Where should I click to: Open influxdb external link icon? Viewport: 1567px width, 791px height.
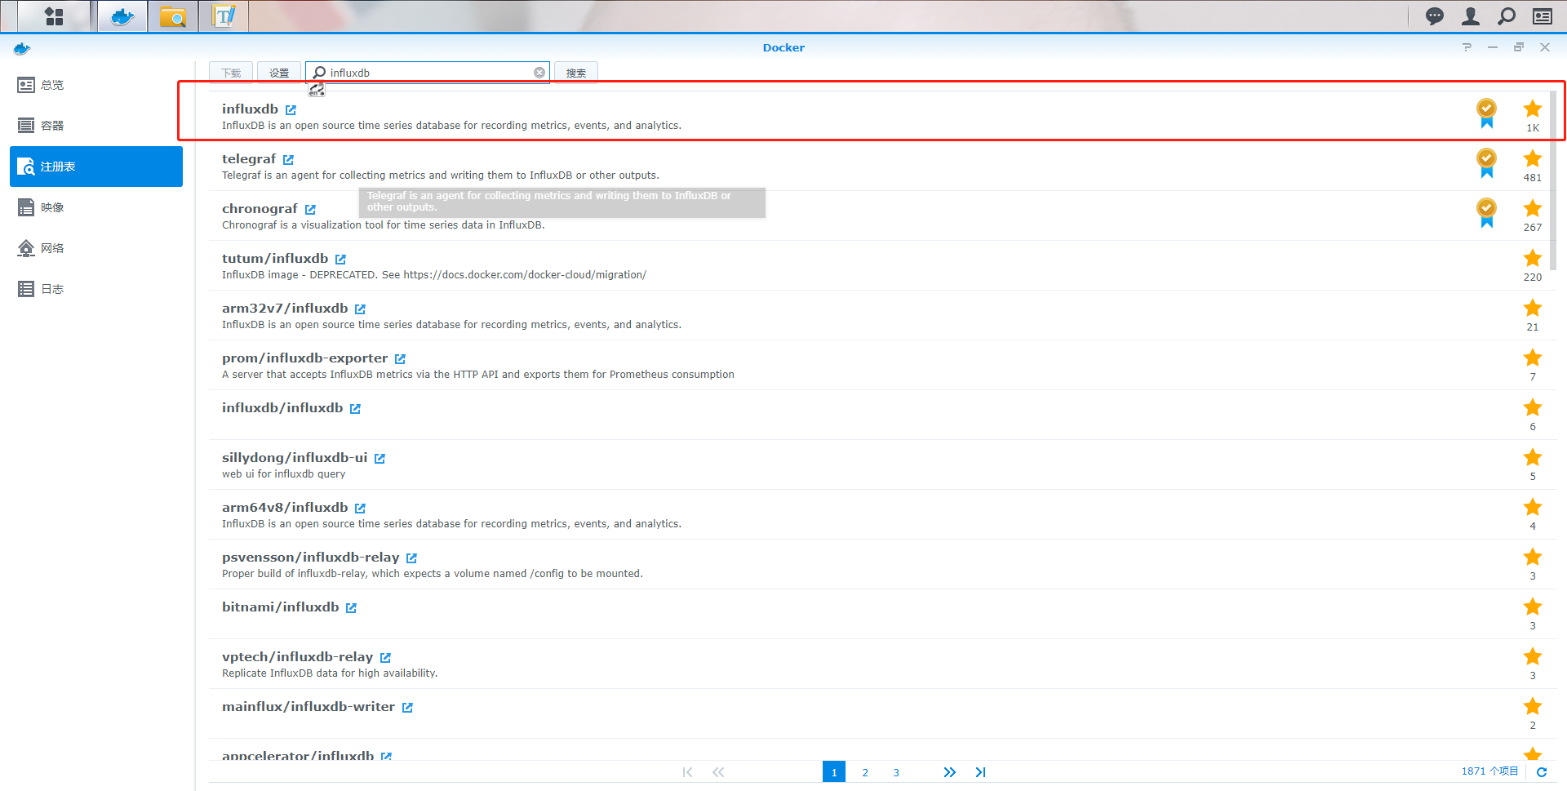[x=291, y=109]
